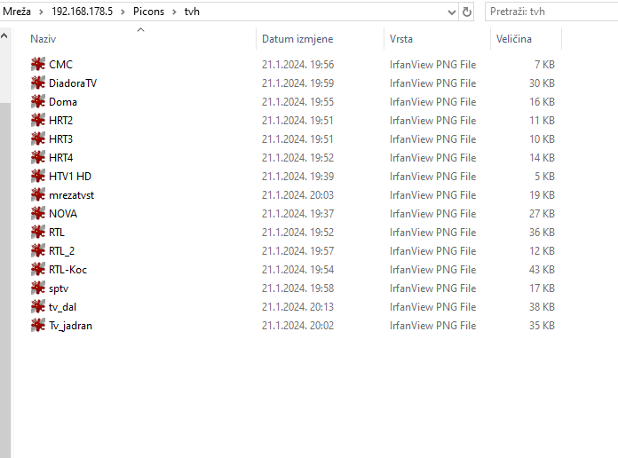The height and width of the screenshot is (458, 618).
Task: Click the date 21.1.2024. 20:13
Action: tap(297, 306)
